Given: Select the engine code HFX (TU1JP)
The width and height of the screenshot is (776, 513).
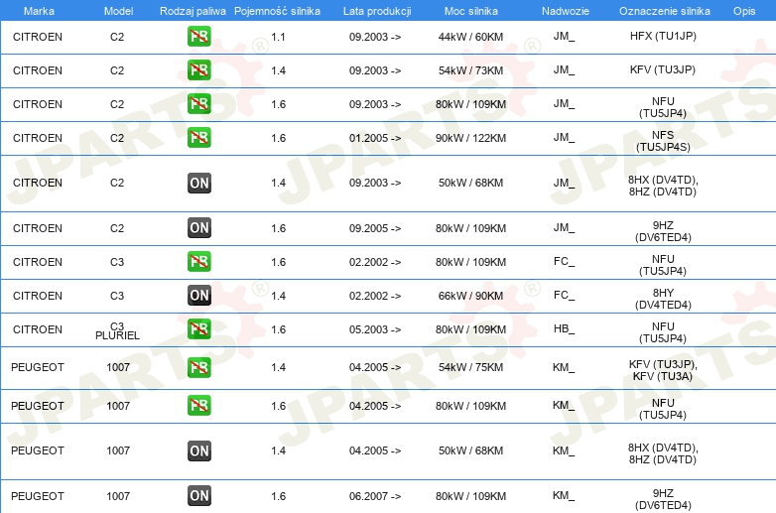Looking at the screenshot, I should 663,36.
